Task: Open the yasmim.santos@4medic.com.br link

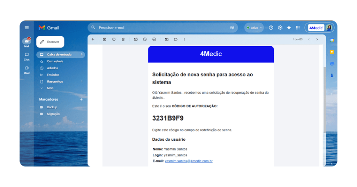Action: pyautogui.click(x=189, y=161)
